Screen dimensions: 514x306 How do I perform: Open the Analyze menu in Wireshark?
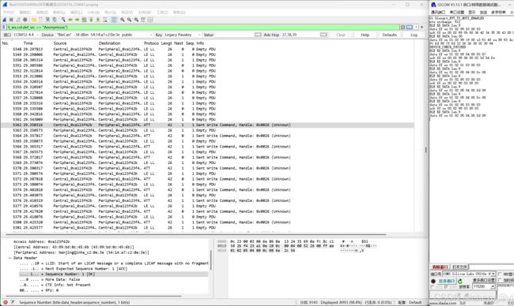click(x=93, y=13)
